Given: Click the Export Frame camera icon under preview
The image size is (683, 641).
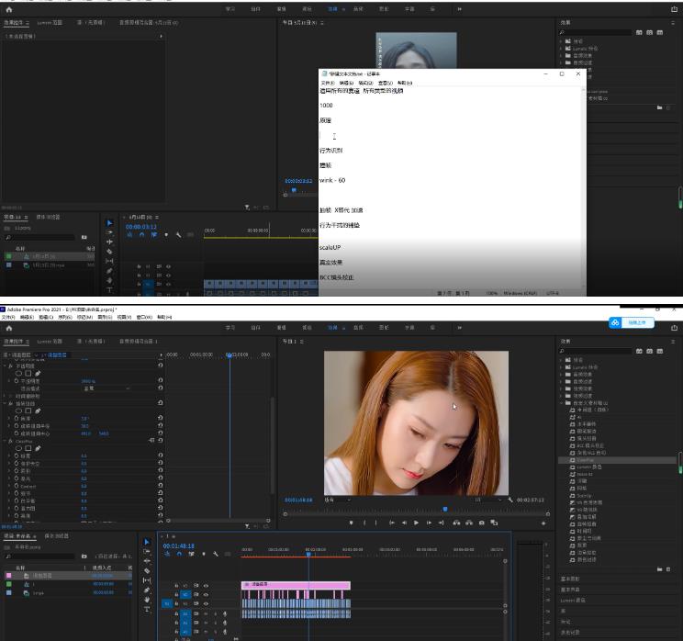Looking at the screenshot, I should tap(482, 523).
